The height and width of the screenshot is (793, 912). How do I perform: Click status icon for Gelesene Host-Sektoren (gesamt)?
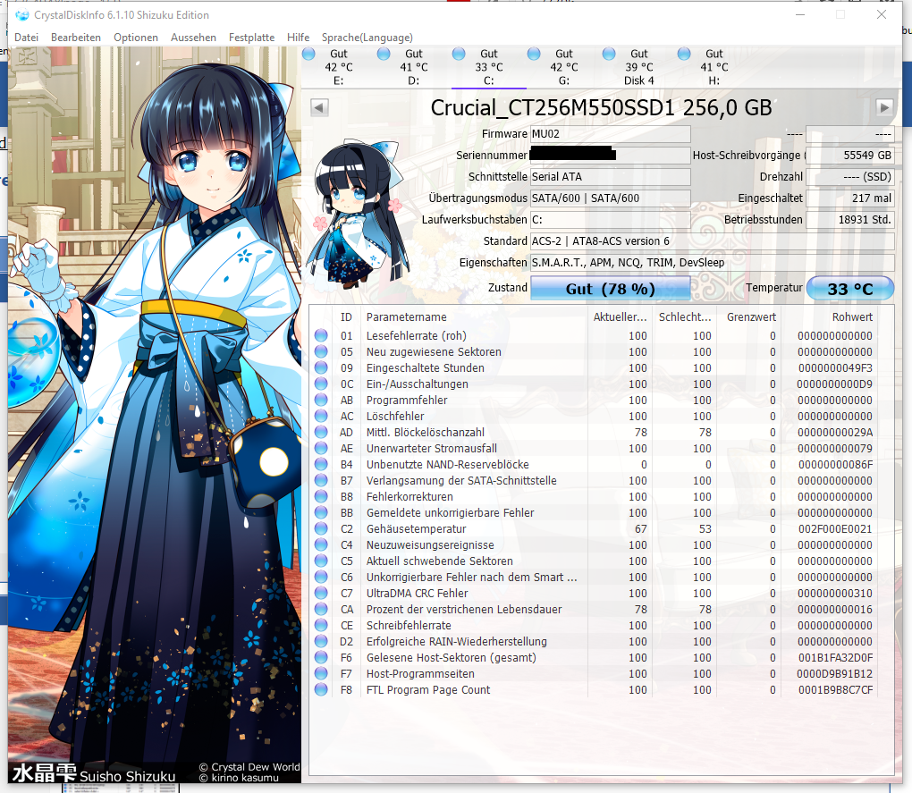pos(320,657)
